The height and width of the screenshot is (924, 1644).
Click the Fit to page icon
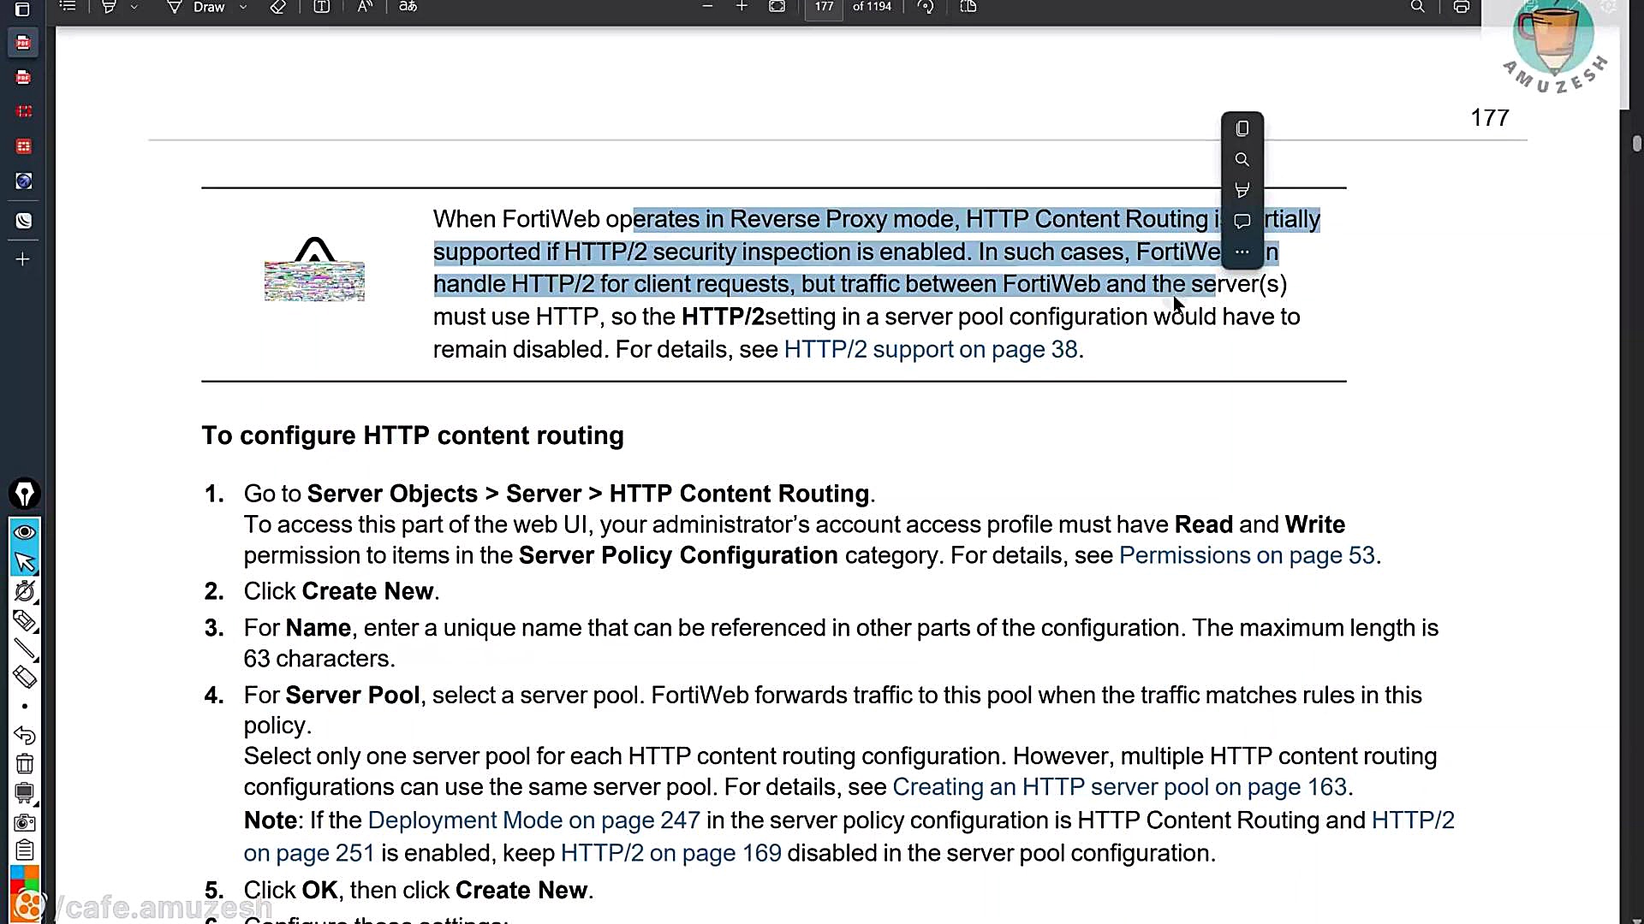tap(777, 7)
